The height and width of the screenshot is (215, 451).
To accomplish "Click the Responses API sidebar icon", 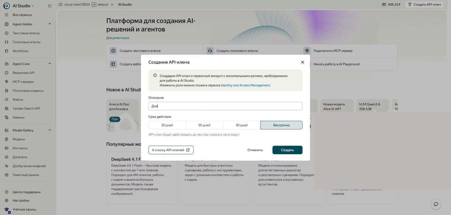I will (x=6, y=73).
